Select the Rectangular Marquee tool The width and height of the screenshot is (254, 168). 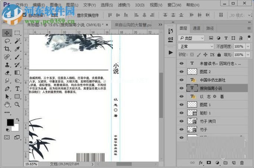coord(17,33)
